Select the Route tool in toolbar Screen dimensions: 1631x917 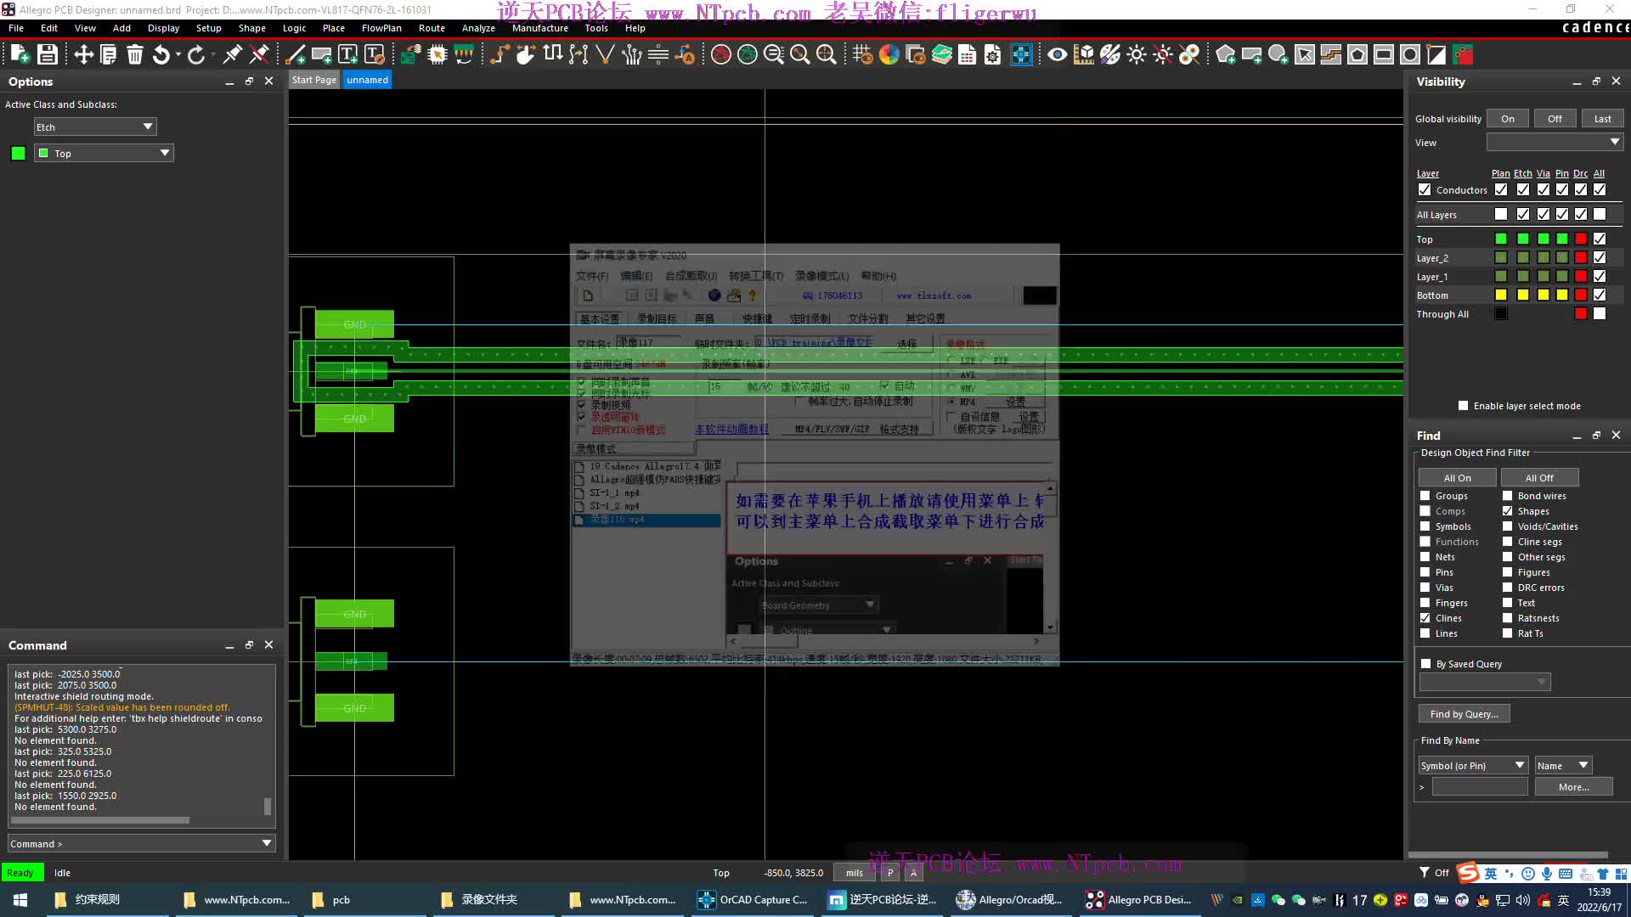click(432, 27)
